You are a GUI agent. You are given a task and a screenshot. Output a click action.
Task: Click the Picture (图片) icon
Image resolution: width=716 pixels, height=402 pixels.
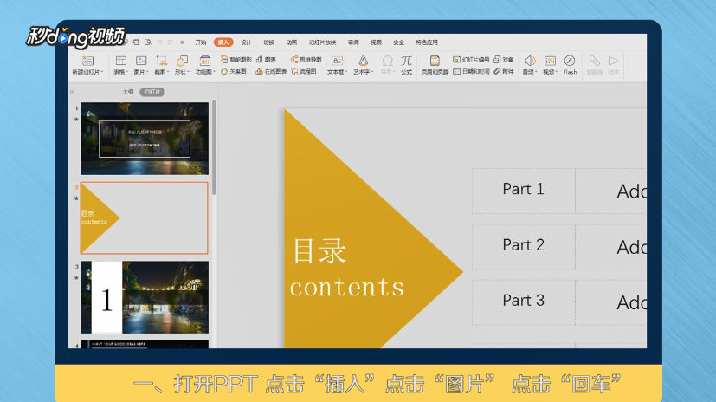pyautogui.click(x=141, y=61)
